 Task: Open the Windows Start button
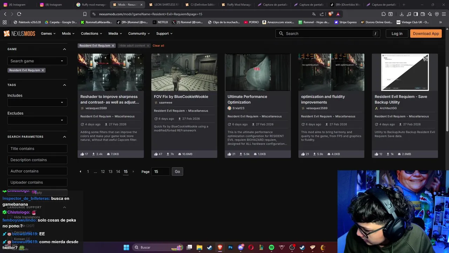point(126,247)
